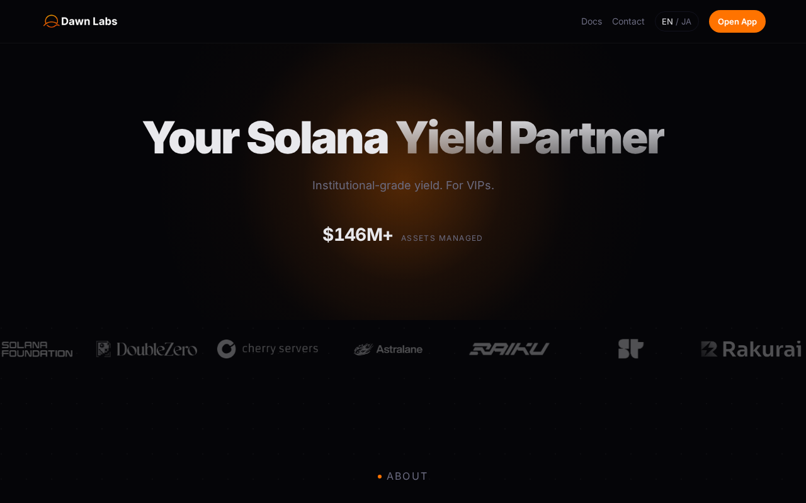
Task: Click the ABOUT section label
Action: [407, 477]
